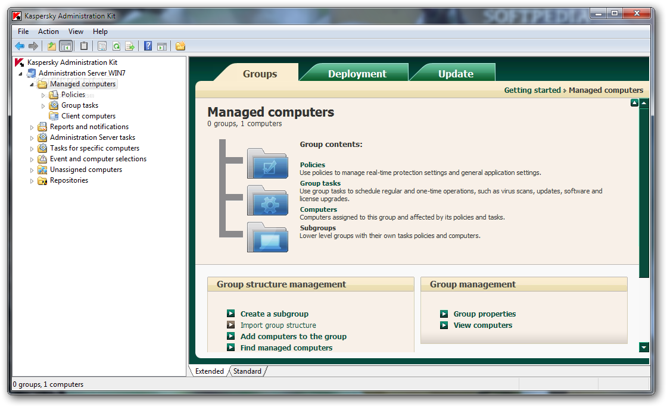Open the Group properties link

[x=485, y=314]
